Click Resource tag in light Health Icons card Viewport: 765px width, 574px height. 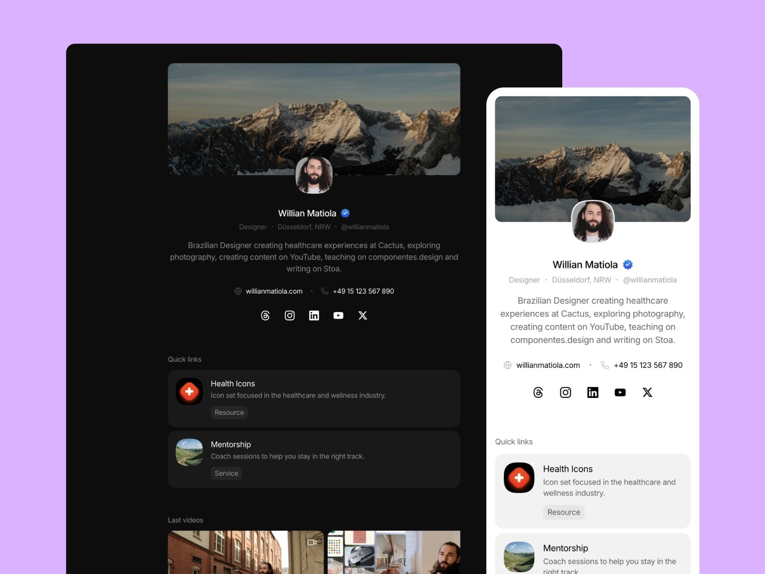click(x=564, y=512)
